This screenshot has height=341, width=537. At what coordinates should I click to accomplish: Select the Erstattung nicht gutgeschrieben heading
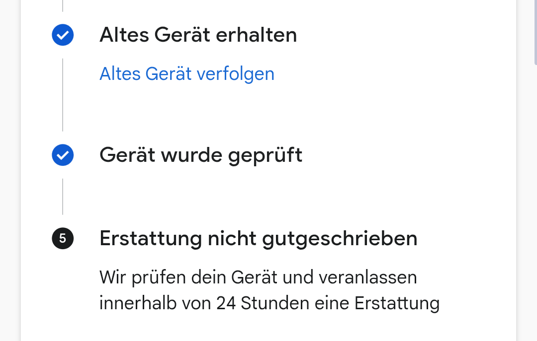click(x=259, y=238)
